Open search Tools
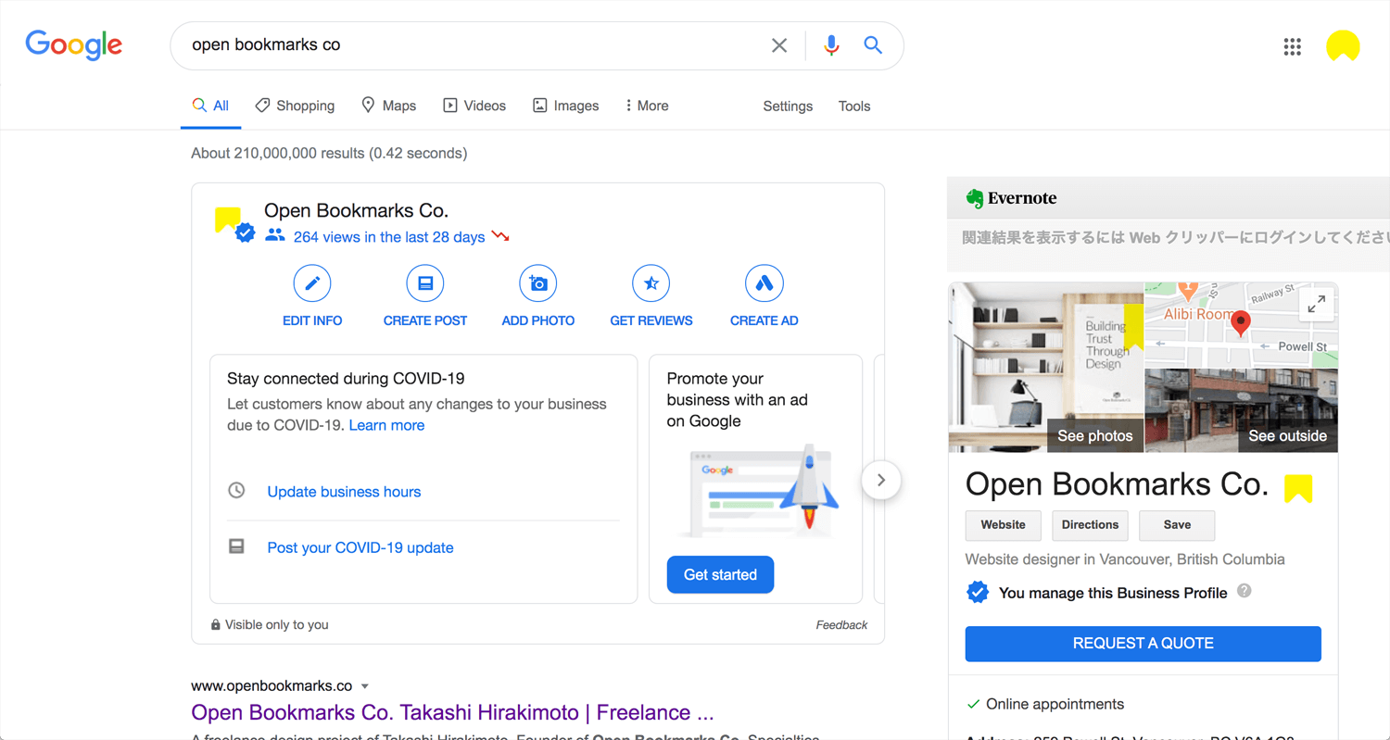The height and width of the screenshot is (740, 1390). tap(854, 106)
